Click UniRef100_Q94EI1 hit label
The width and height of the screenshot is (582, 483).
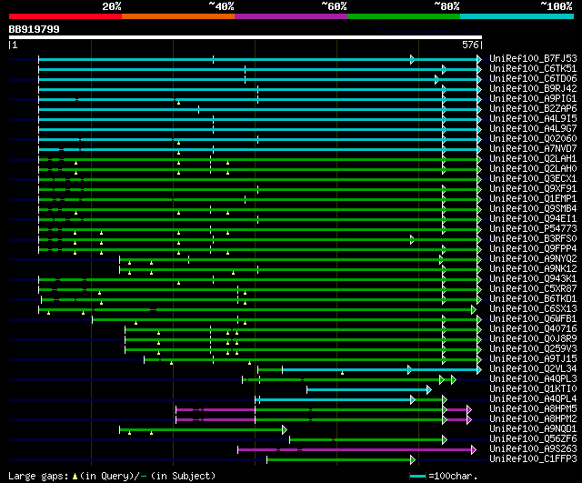pos(533,218)
